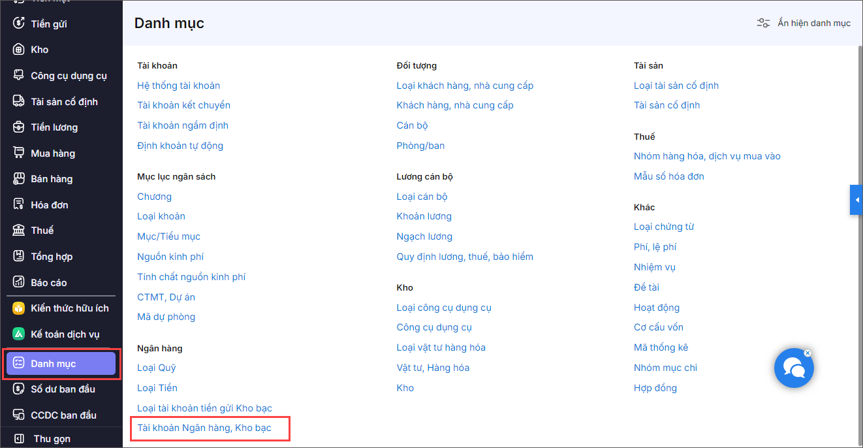Open Vật tư, Hàng hóa link
This screenshot has height=448, width=863.
[433, 368]
